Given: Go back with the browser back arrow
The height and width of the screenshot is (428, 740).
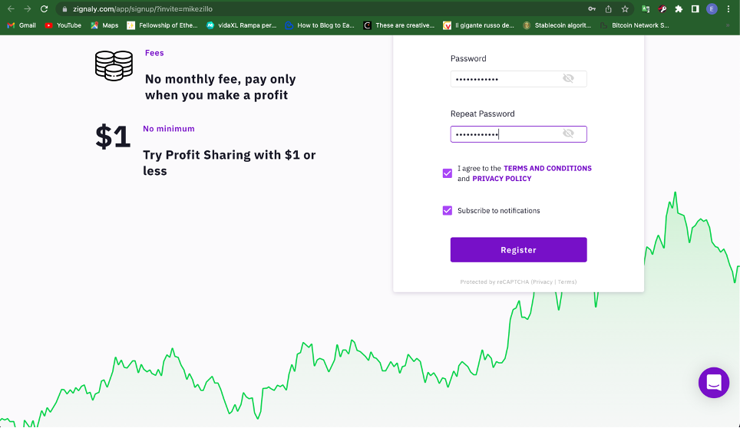Looking at the screenshot, I should coord(11,9).
